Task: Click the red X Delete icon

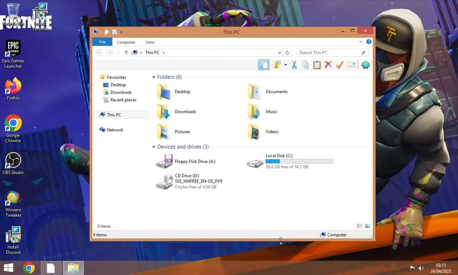Action: (x=328, y=65)
